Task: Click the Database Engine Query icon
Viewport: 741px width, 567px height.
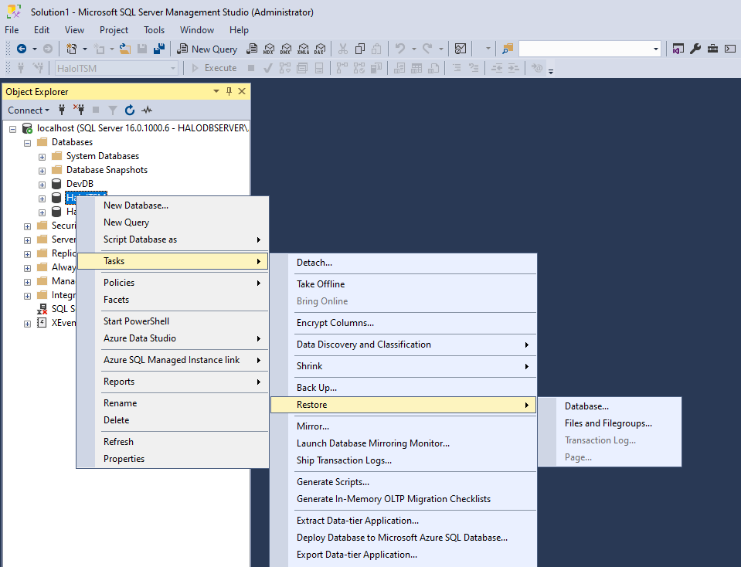Action: [253, 49]
